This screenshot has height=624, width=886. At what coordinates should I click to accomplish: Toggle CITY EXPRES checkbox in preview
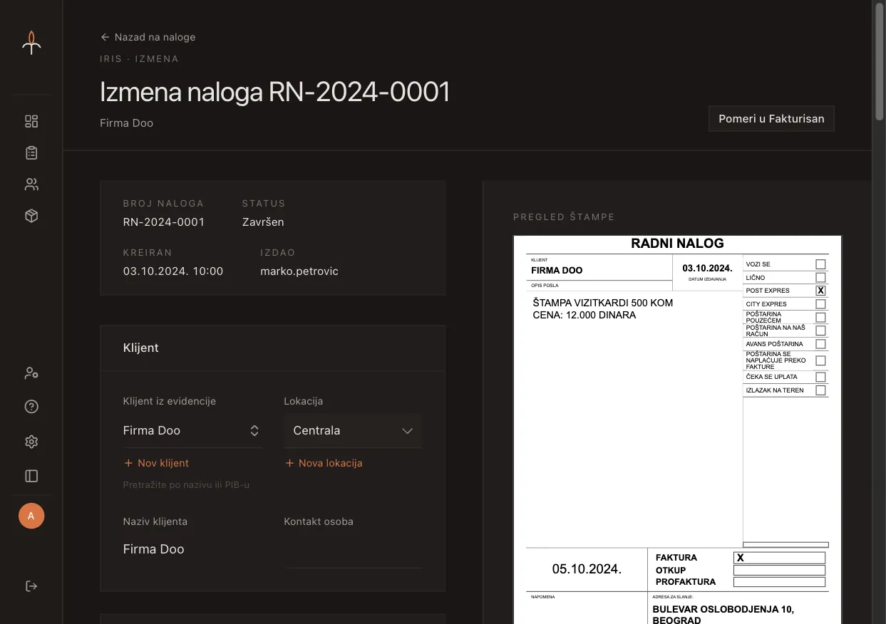click(x=820, y=304)
